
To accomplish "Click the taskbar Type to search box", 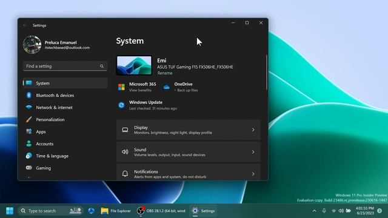I will (51, 211).
